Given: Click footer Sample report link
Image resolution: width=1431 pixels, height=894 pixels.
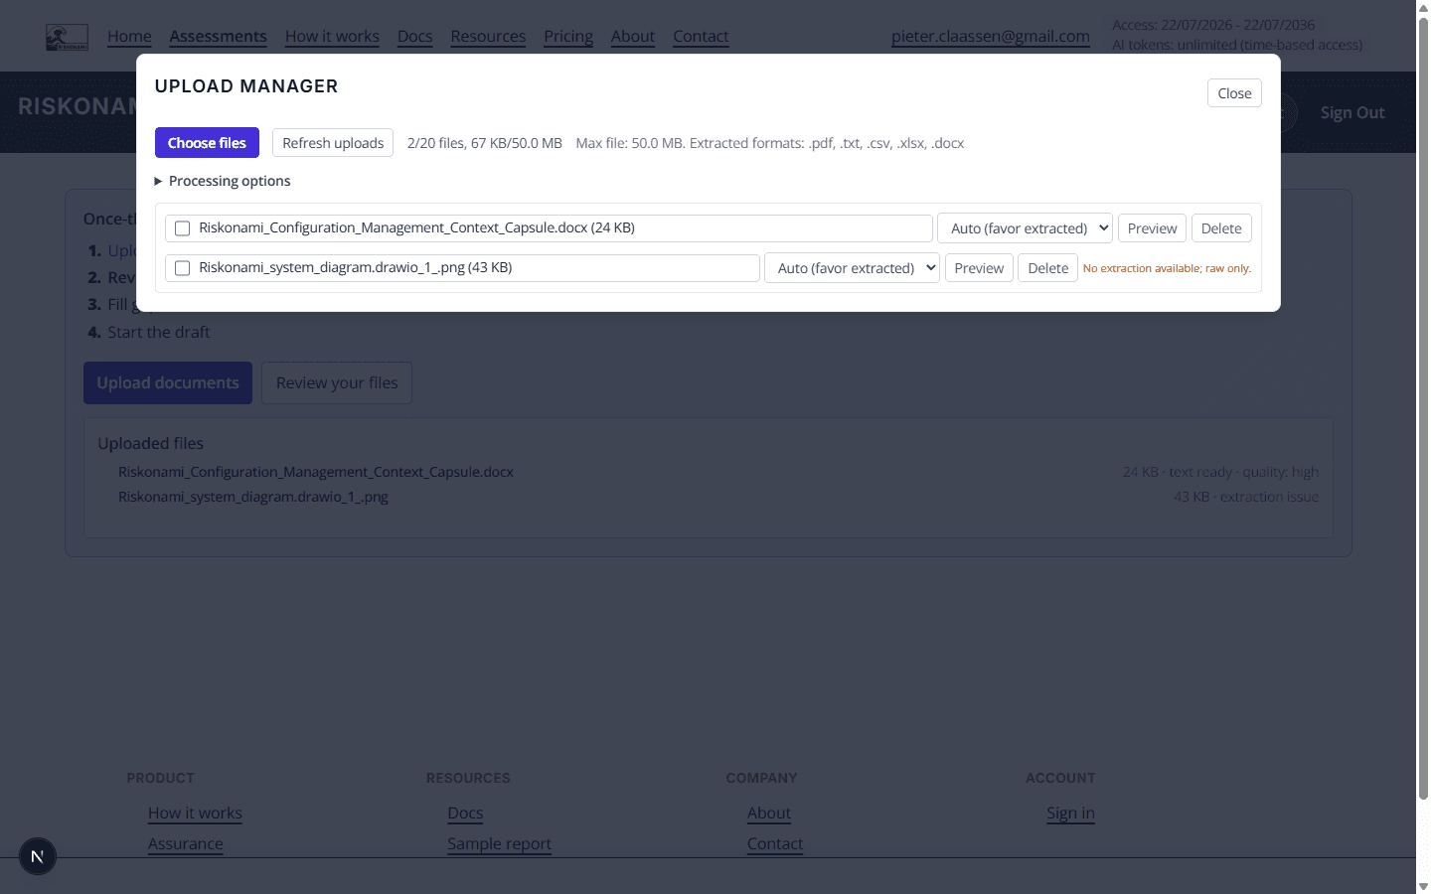Looking at the screenshot, I should [499, 844].
